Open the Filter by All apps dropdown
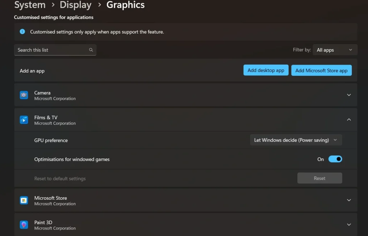The image size is (368, 236). click(x=335, y=50)
